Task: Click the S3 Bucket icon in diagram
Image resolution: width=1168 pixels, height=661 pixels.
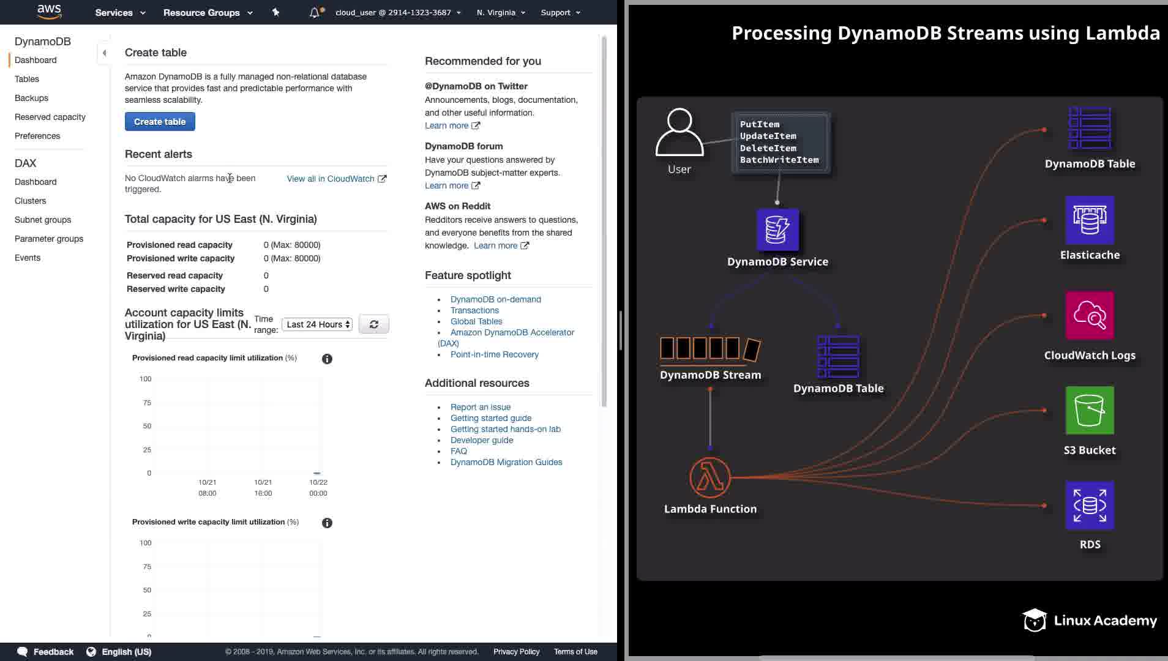Action: click(x=1090, y=410)
